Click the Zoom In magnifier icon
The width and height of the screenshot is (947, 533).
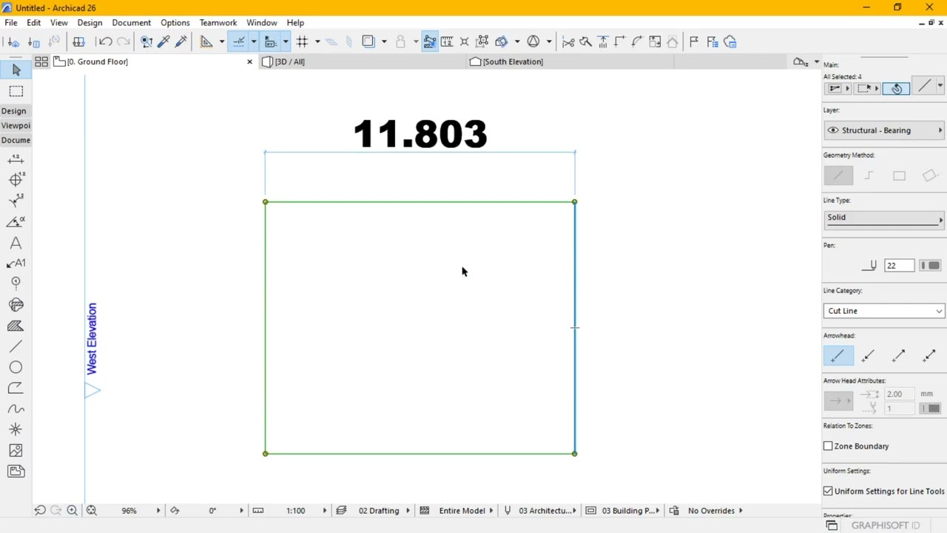coord(73,510)
